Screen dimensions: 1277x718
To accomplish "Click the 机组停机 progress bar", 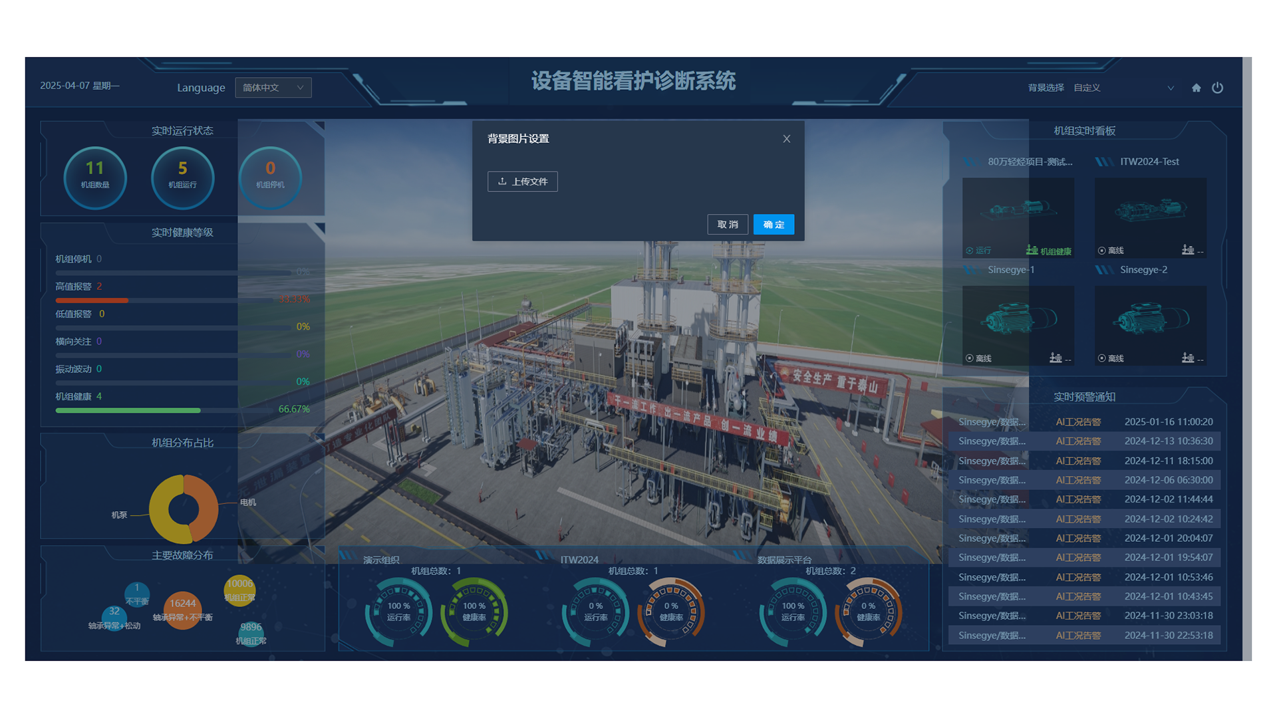I will [173, 273].
